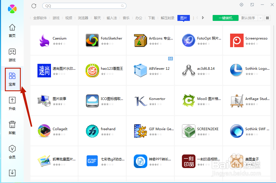Image resolution: width=276 pixels, height=183 pixels.
Task: Go to the 游戏 games sidebar section
Action: [12, 55]
